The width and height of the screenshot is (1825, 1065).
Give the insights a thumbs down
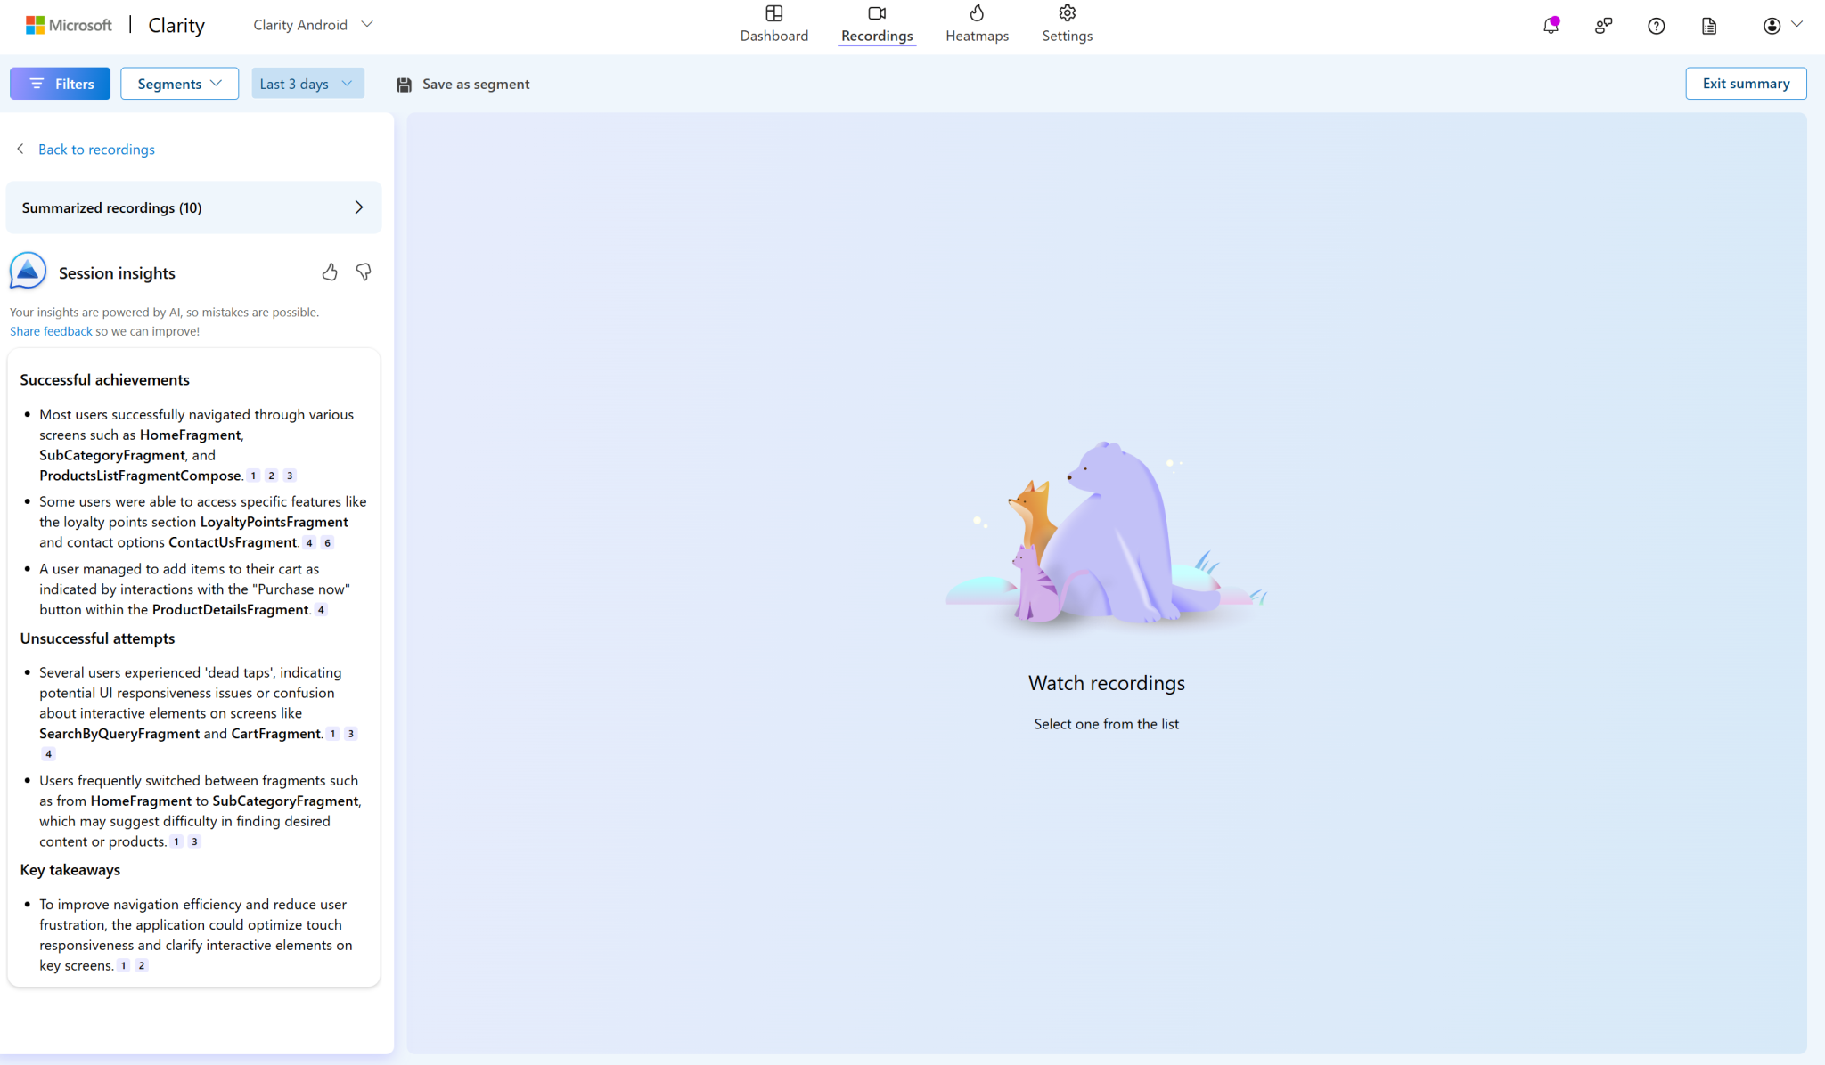[364, 272]
